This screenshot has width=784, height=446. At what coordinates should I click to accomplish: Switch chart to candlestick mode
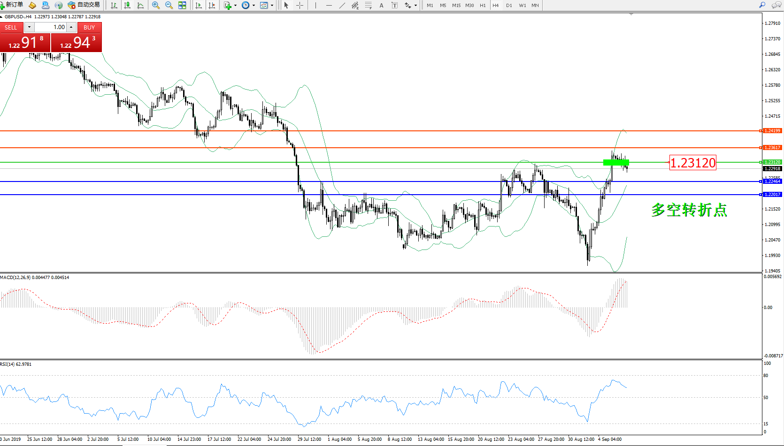(x=127, y=5)
